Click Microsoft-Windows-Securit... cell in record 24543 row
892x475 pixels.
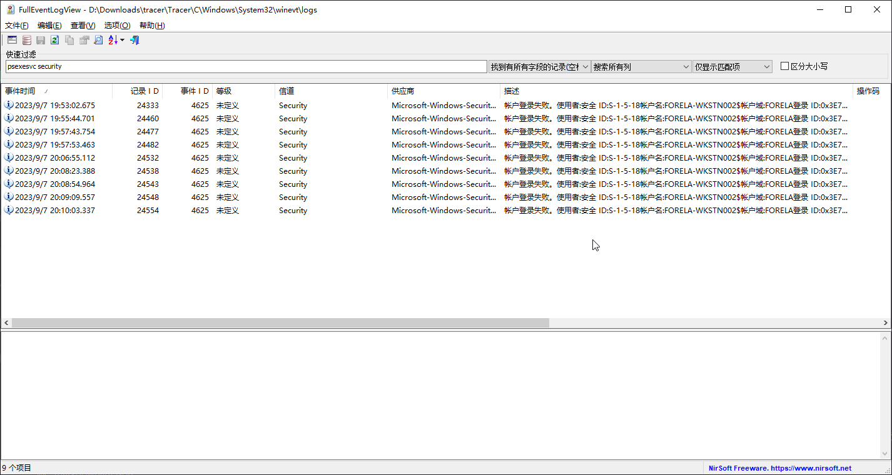[443, 184]
